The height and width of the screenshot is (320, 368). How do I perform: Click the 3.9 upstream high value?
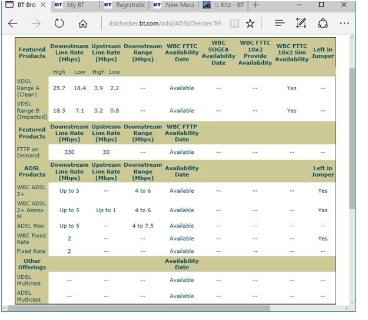pyautogui.click(x=98, y=88)
